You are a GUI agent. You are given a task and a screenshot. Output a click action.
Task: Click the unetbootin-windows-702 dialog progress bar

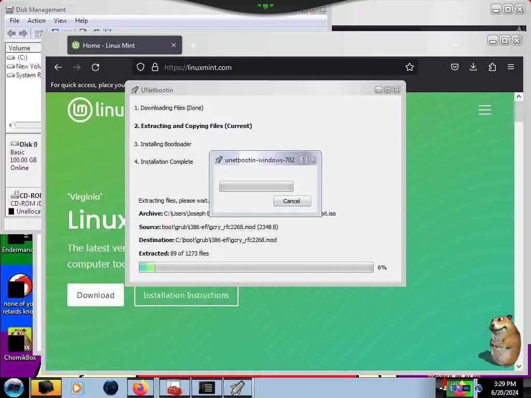pyautogui.click(x=256, y=186)
